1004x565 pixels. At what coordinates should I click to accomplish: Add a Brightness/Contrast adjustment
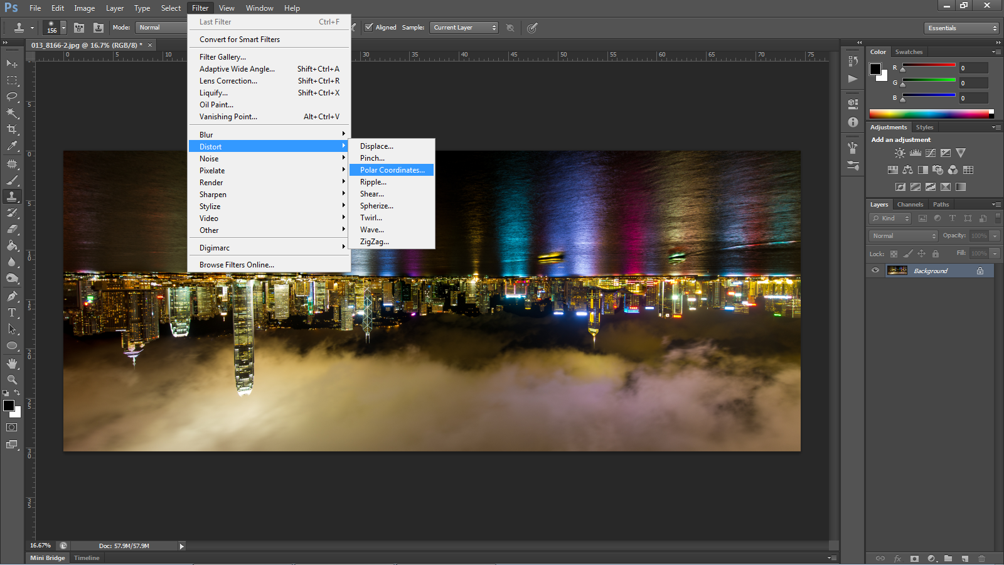point(900,153)
